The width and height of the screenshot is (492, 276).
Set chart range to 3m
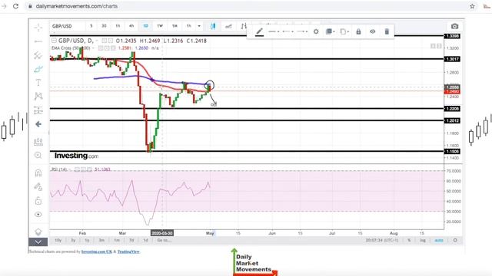(101, 240)
